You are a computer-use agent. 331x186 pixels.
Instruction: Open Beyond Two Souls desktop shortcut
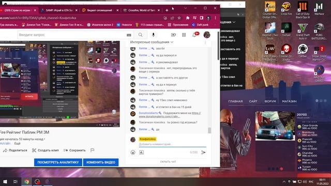tap(270, 31)
